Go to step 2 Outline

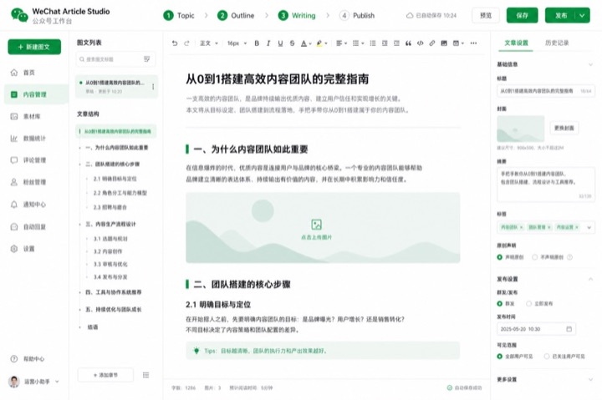(236, 15)
